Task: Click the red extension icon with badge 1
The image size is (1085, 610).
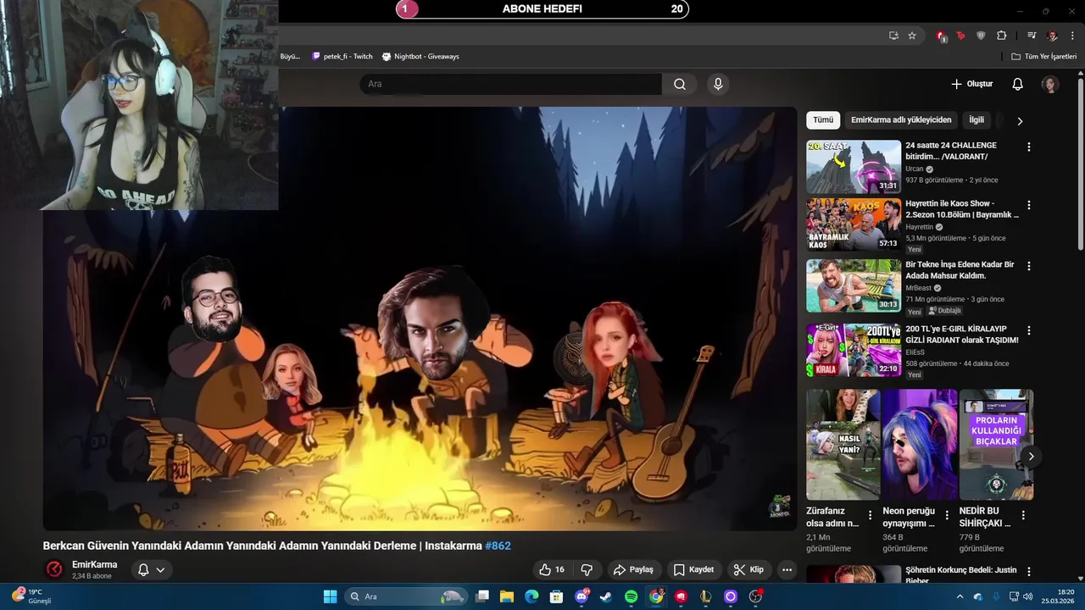Action: 941,36
